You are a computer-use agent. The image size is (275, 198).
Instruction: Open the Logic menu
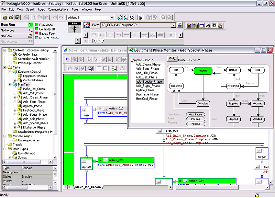click(x=41, y=10)
